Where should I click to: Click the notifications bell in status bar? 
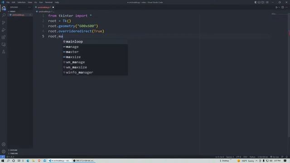point(286,157)
